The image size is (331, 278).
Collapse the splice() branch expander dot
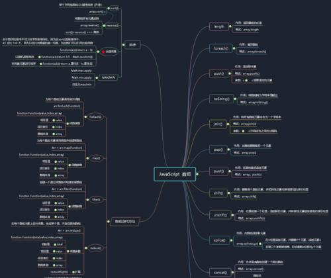click(x=231, y=240)
